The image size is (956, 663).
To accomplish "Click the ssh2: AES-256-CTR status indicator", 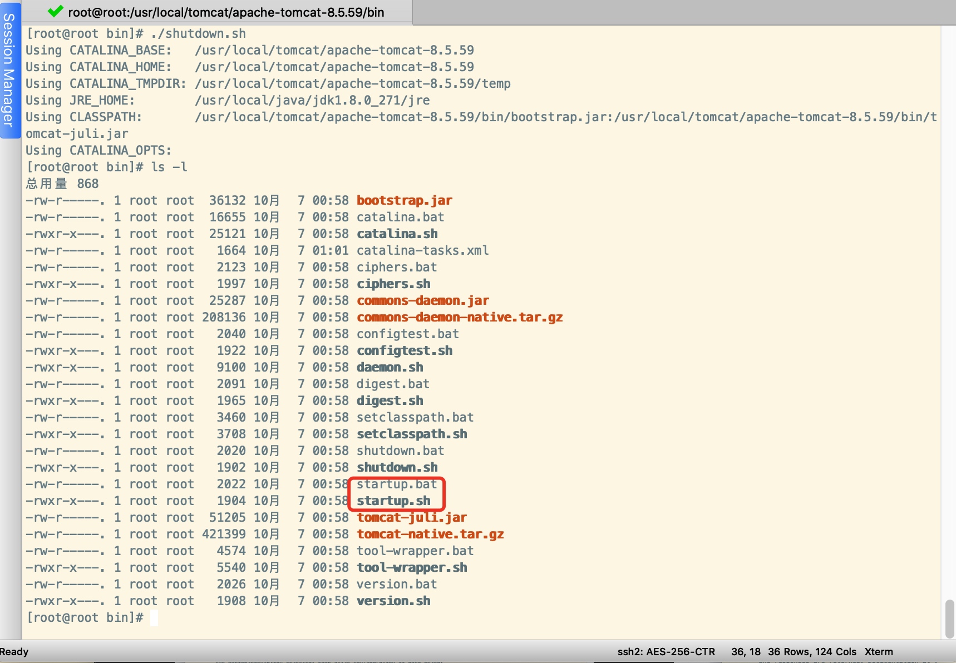I will click(x=666, y=651).
